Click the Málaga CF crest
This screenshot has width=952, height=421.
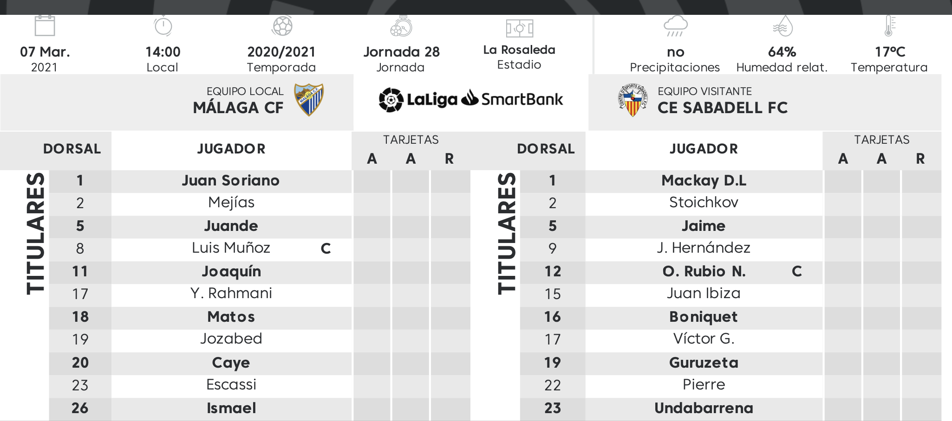[308, 100]
